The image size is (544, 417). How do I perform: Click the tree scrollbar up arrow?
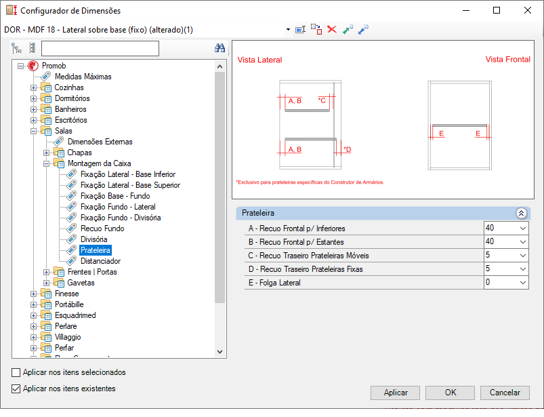[219, 66]
